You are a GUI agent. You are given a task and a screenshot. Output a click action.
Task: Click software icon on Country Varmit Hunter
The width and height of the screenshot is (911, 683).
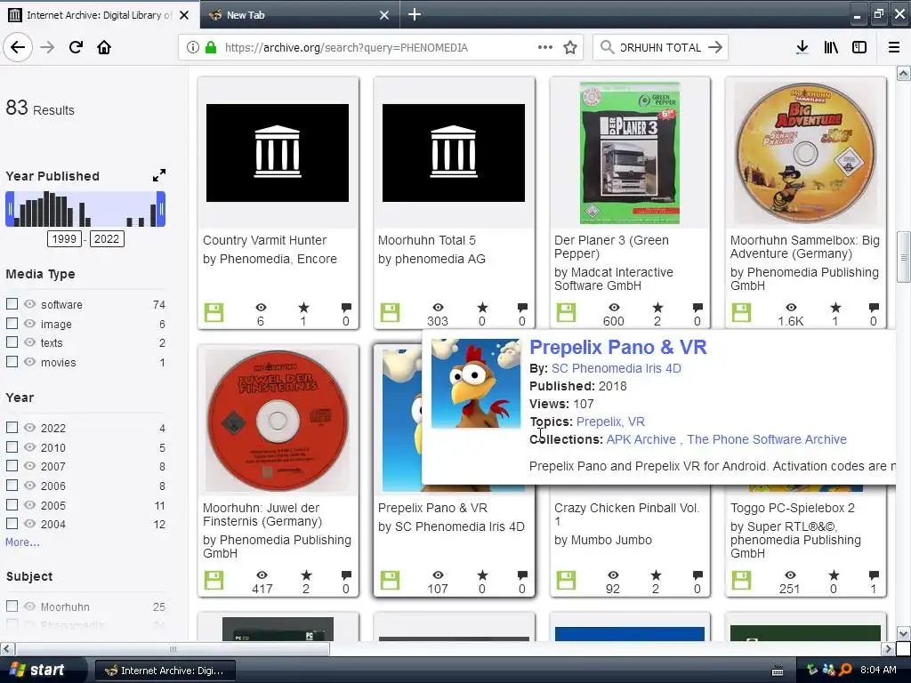click(x=214, y=312)
